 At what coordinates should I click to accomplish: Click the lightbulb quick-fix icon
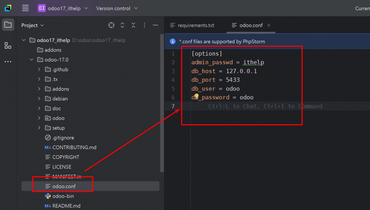pos(197,96)
